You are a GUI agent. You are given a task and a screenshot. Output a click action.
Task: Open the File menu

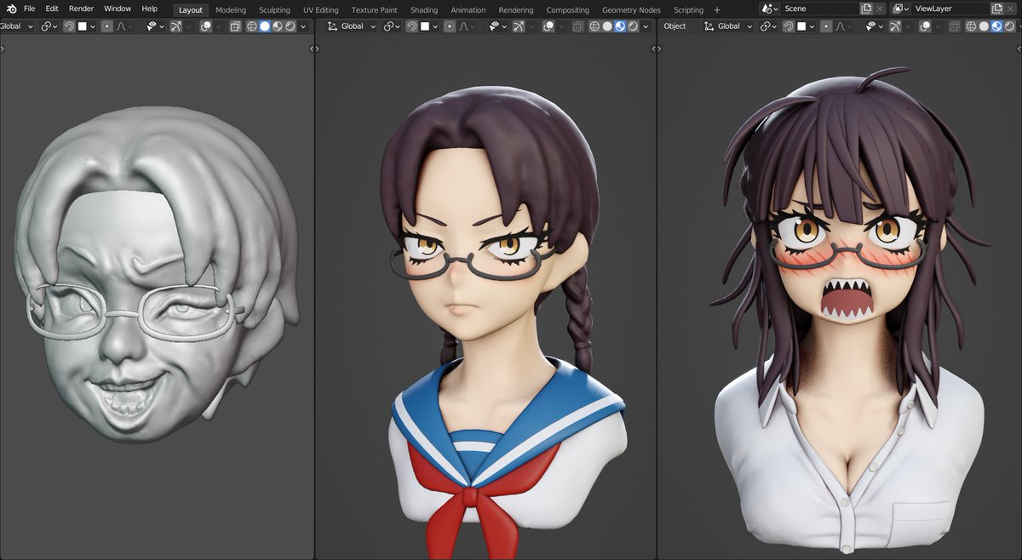click(29, 9)
